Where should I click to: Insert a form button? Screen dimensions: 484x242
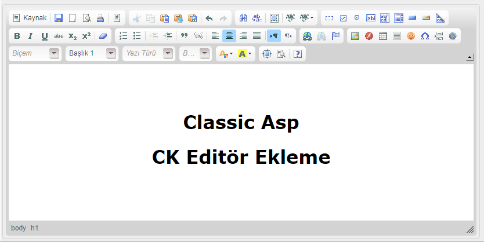click(413, 18)
